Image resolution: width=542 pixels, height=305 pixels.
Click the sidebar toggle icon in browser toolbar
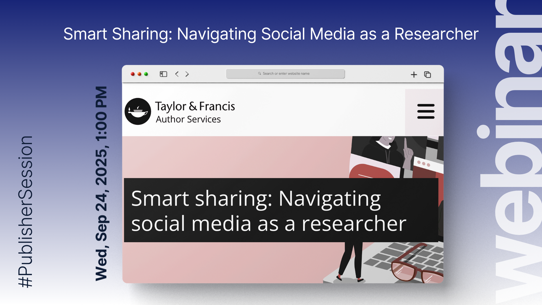(x=163, y=74)
